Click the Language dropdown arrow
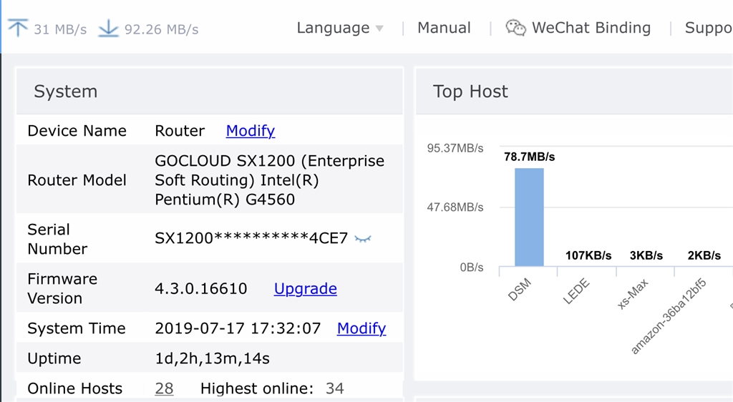Viewport: 733px width, 402px height. click(379, 29)
